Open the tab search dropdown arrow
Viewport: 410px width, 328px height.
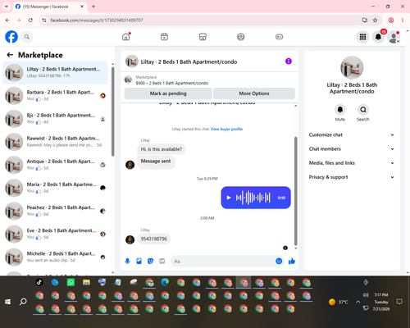point(7,7)
